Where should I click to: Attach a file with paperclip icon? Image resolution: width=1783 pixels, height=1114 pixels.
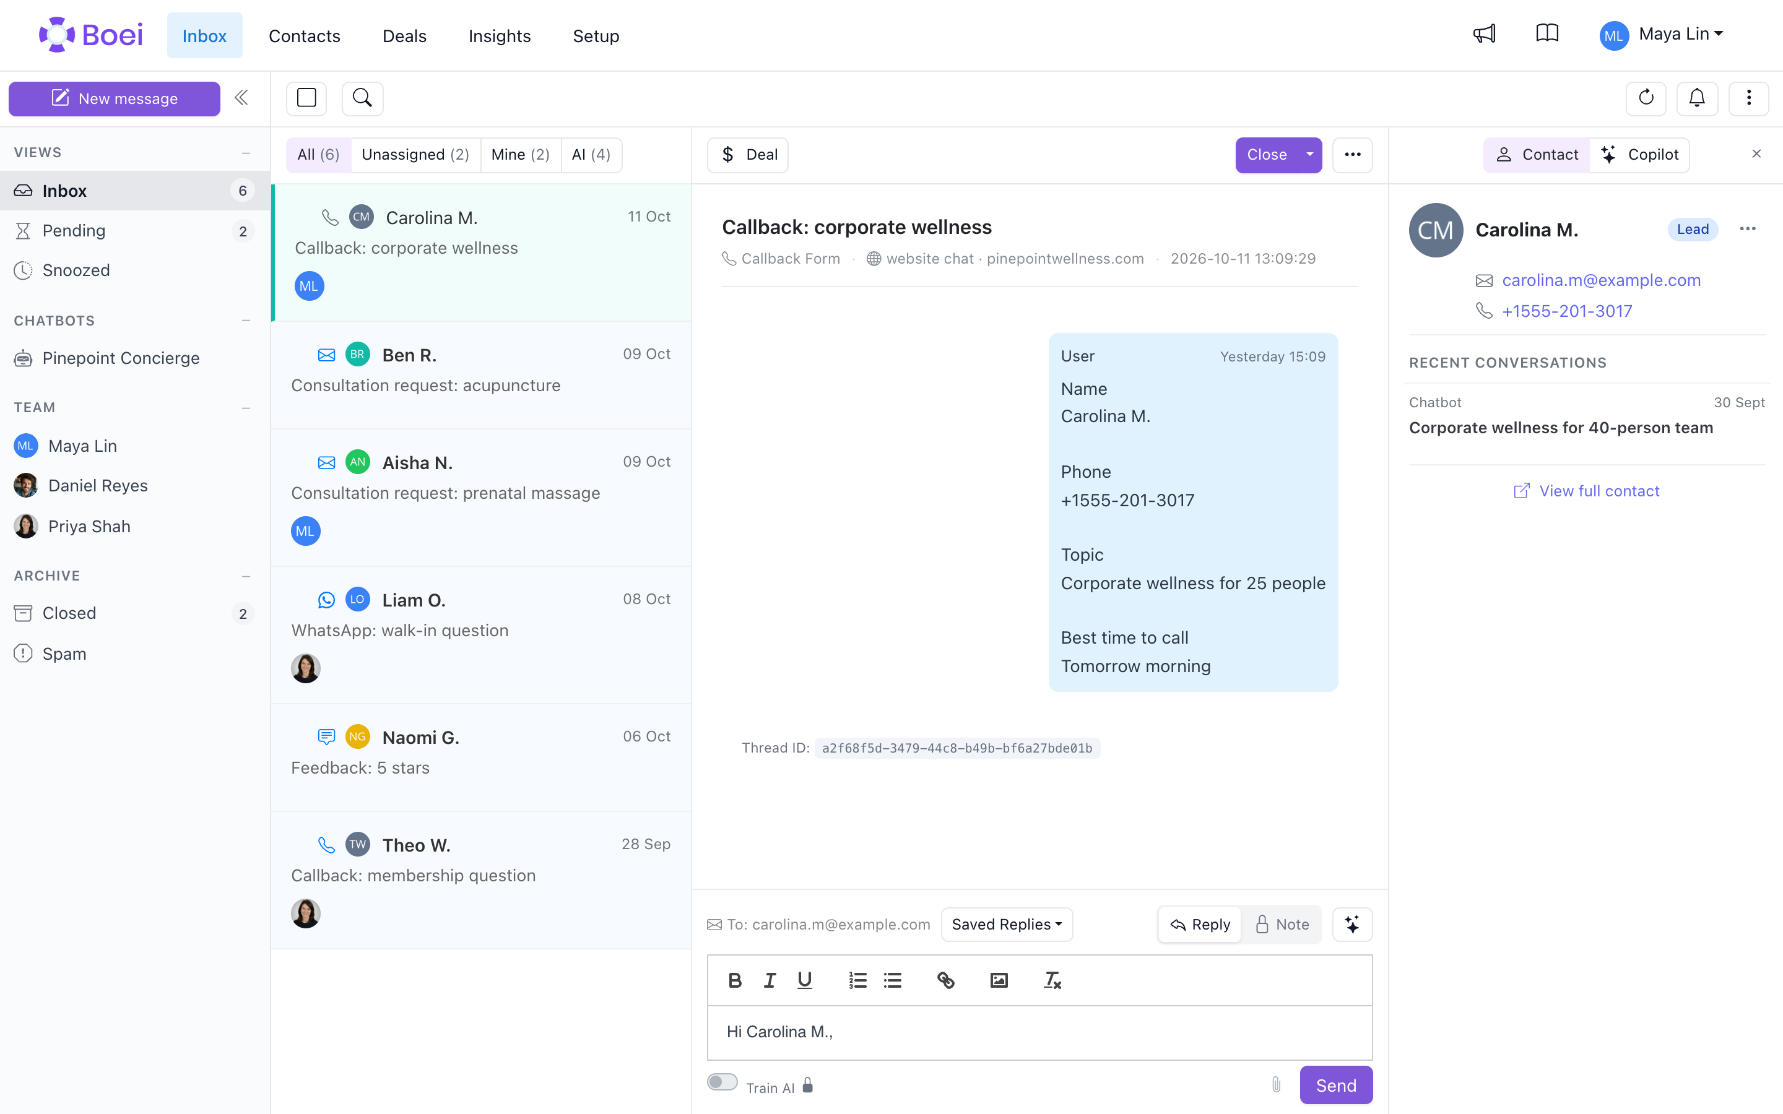1276,1084
